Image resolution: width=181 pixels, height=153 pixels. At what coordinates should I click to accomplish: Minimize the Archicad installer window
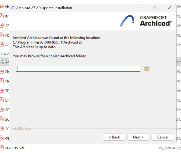click(x=141, y=8)
